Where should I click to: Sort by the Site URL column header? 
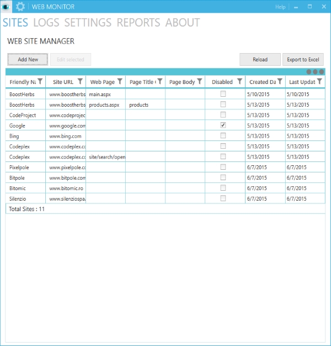click(x=63, y=82)
